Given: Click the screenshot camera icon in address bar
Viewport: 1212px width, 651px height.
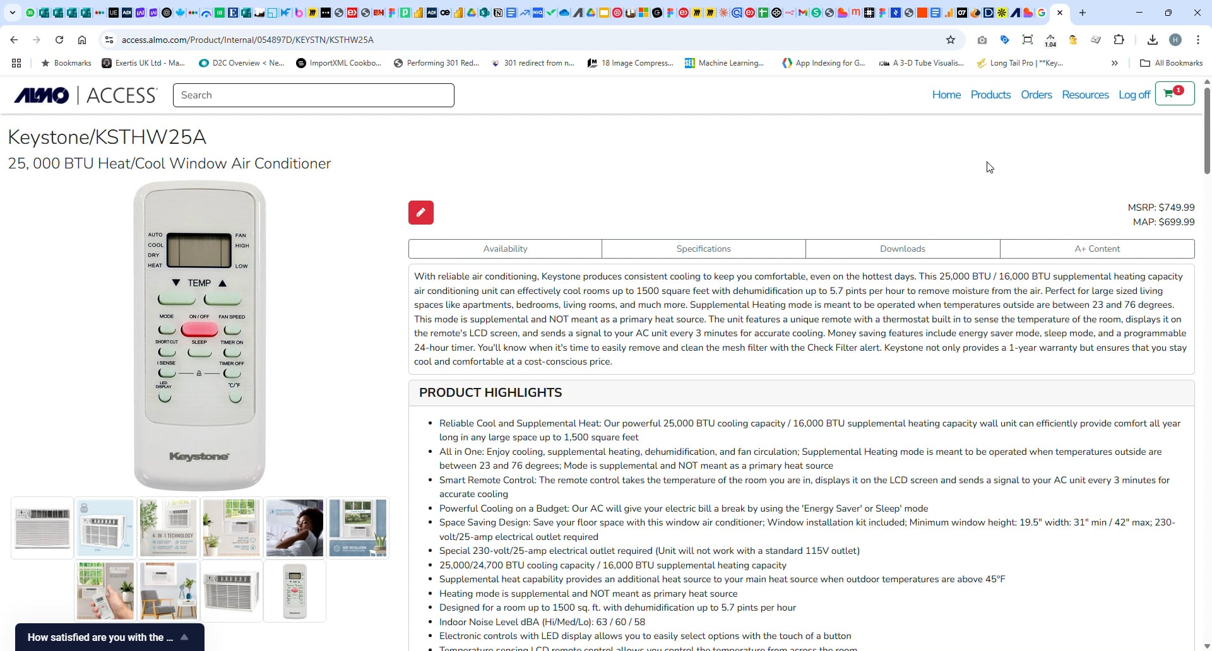Looking at the screenshot, I should coord(982,40).
